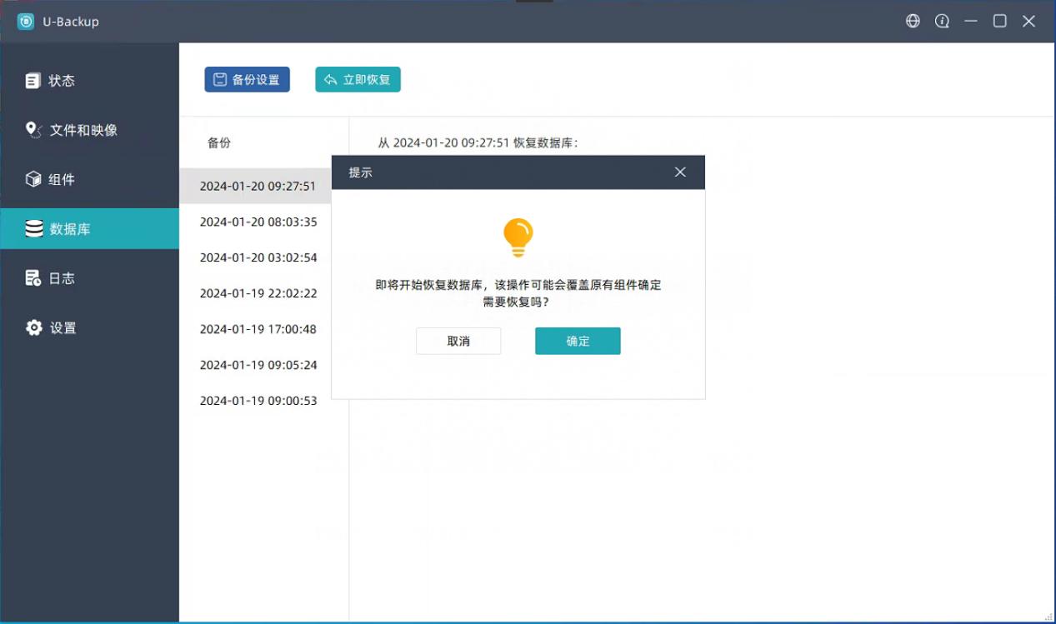This screenshot has width=1056, height=624.
Task: Click the yellow lightbulb icon in dialog
Action: [x=518, y=237]
